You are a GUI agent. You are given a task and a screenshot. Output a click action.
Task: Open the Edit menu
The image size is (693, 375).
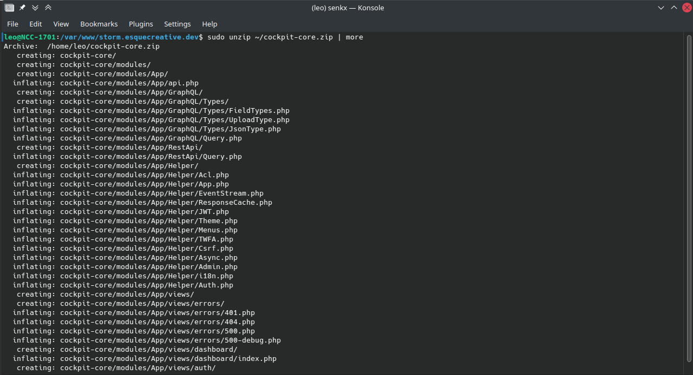pyautogui.click(x=36, y=24)
